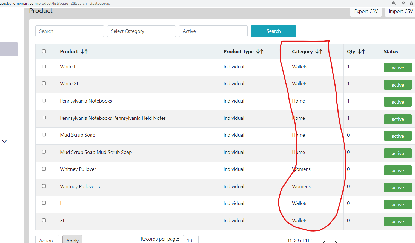Viewport: 415px width, 243px height.
Task: Open the Action bulk dropdown
Action: point(47,239)
